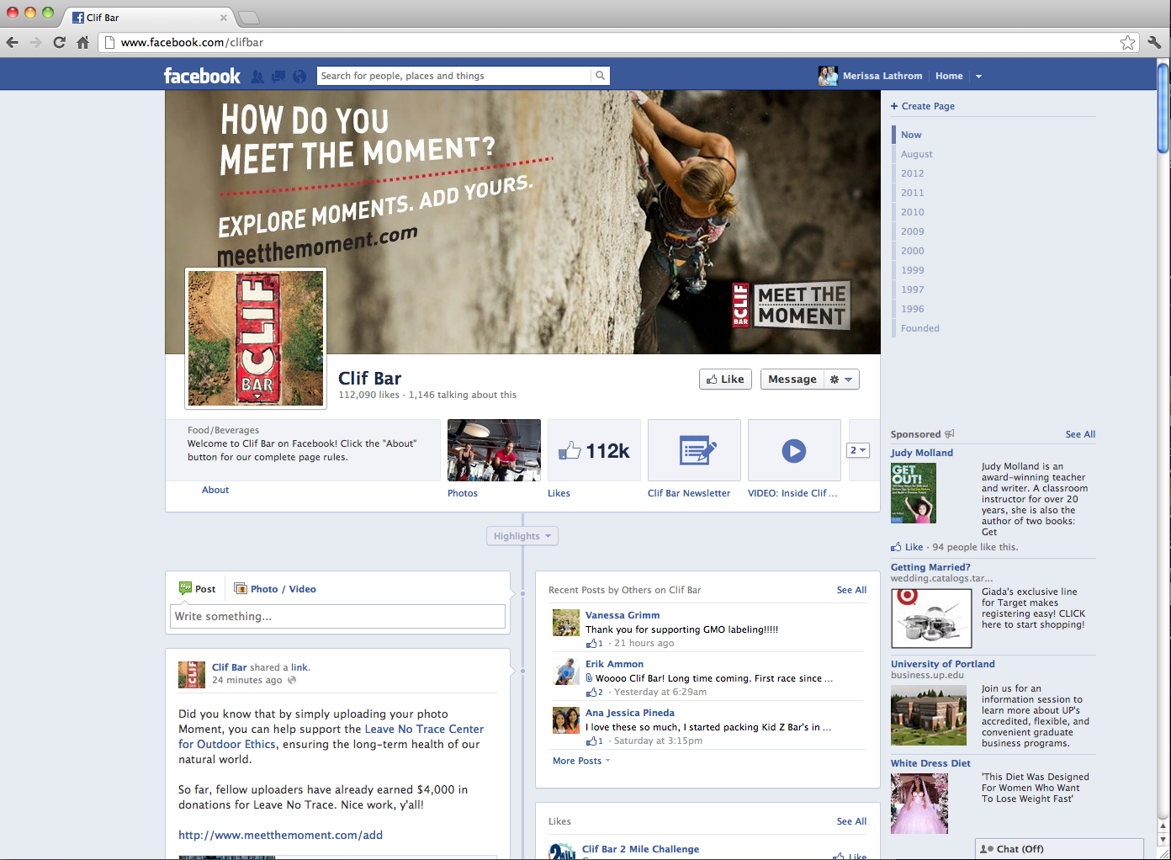The height and width of the screenshot is (860, 1171).
Task: Open Highlights filter dropdown
Action: 522,536
